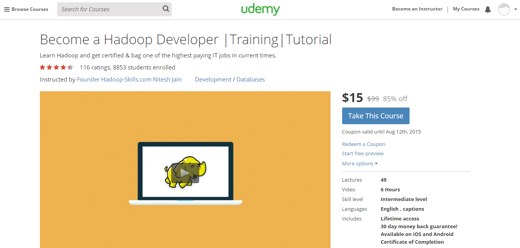
Task: Click '30 day money back guarantee!' text
Action: pyautogui.click(x=419, y=226)
